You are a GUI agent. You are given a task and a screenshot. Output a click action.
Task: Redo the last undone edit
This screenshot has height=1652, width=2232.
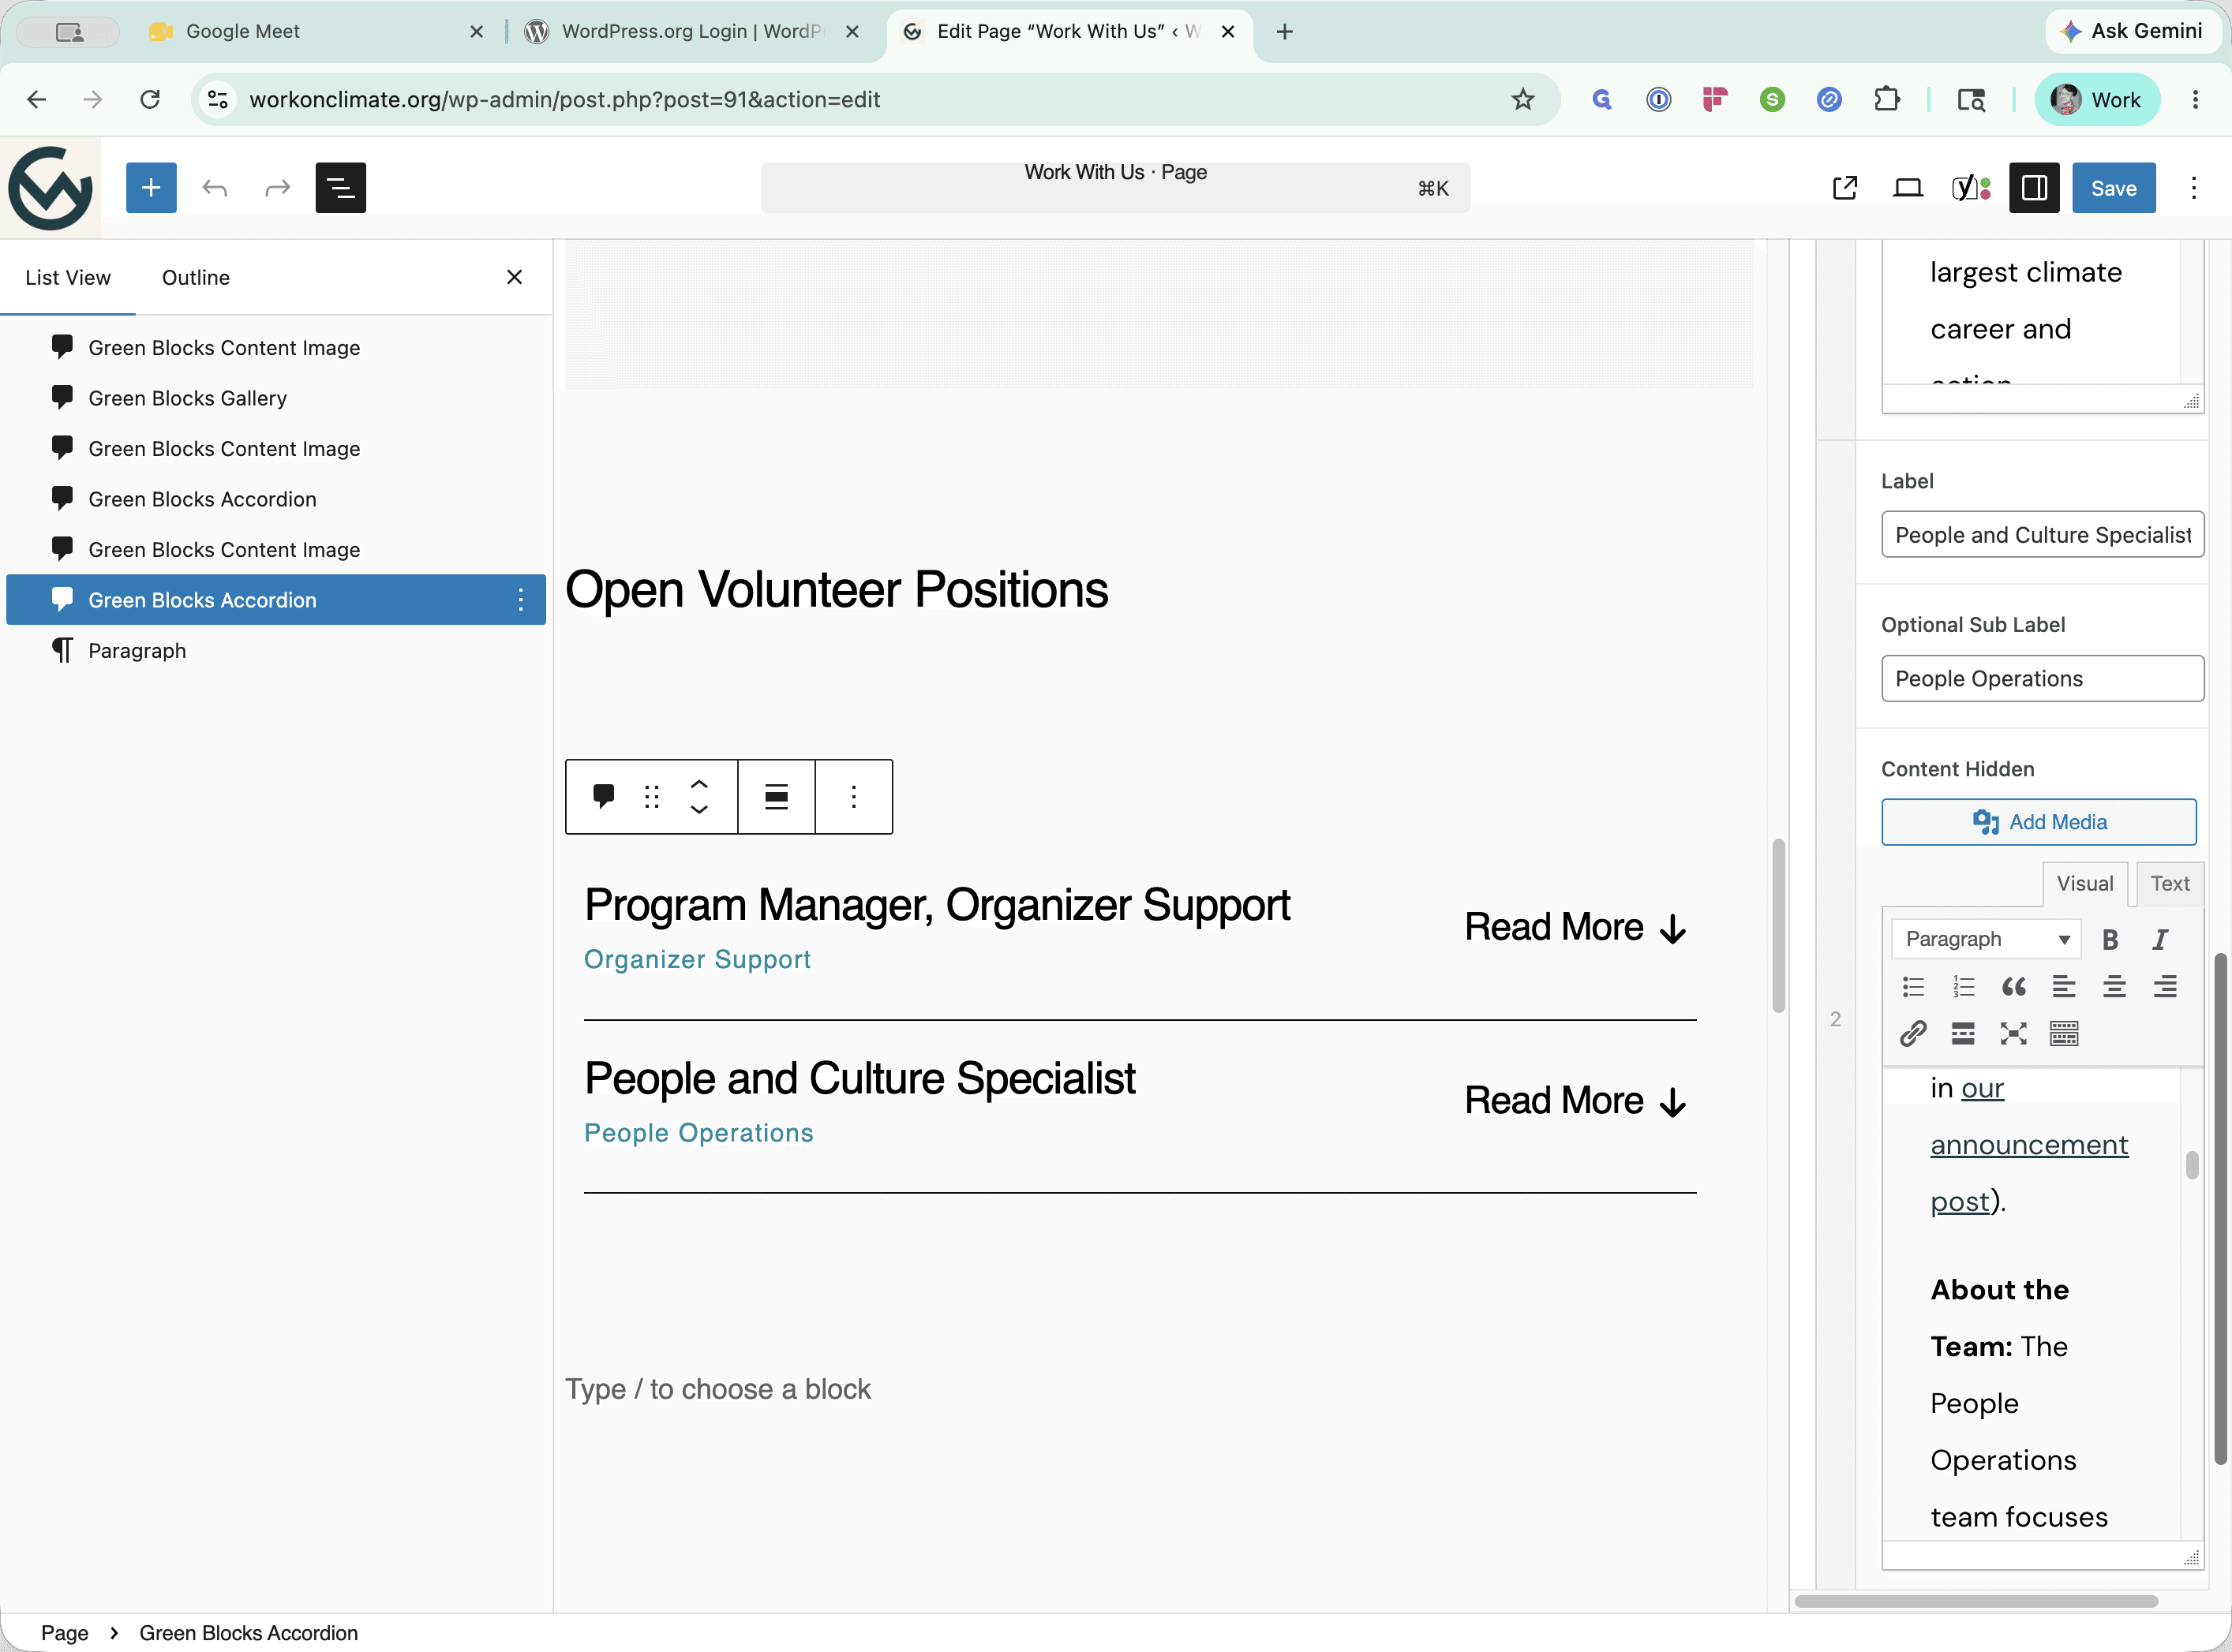[x=277, y=187]
